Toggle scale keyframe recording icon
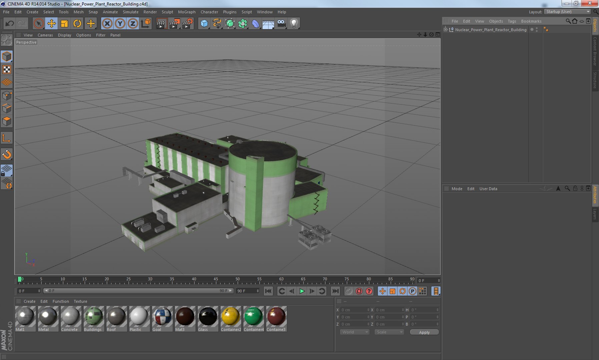This screenshot has height=360, width=599. coord(393,291)
